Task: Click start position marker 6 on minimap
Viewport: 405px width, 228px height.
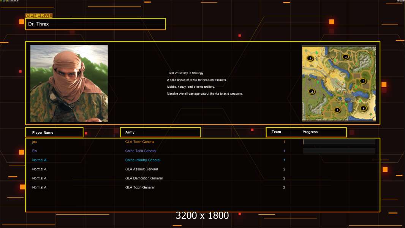Action: (364, 108)
